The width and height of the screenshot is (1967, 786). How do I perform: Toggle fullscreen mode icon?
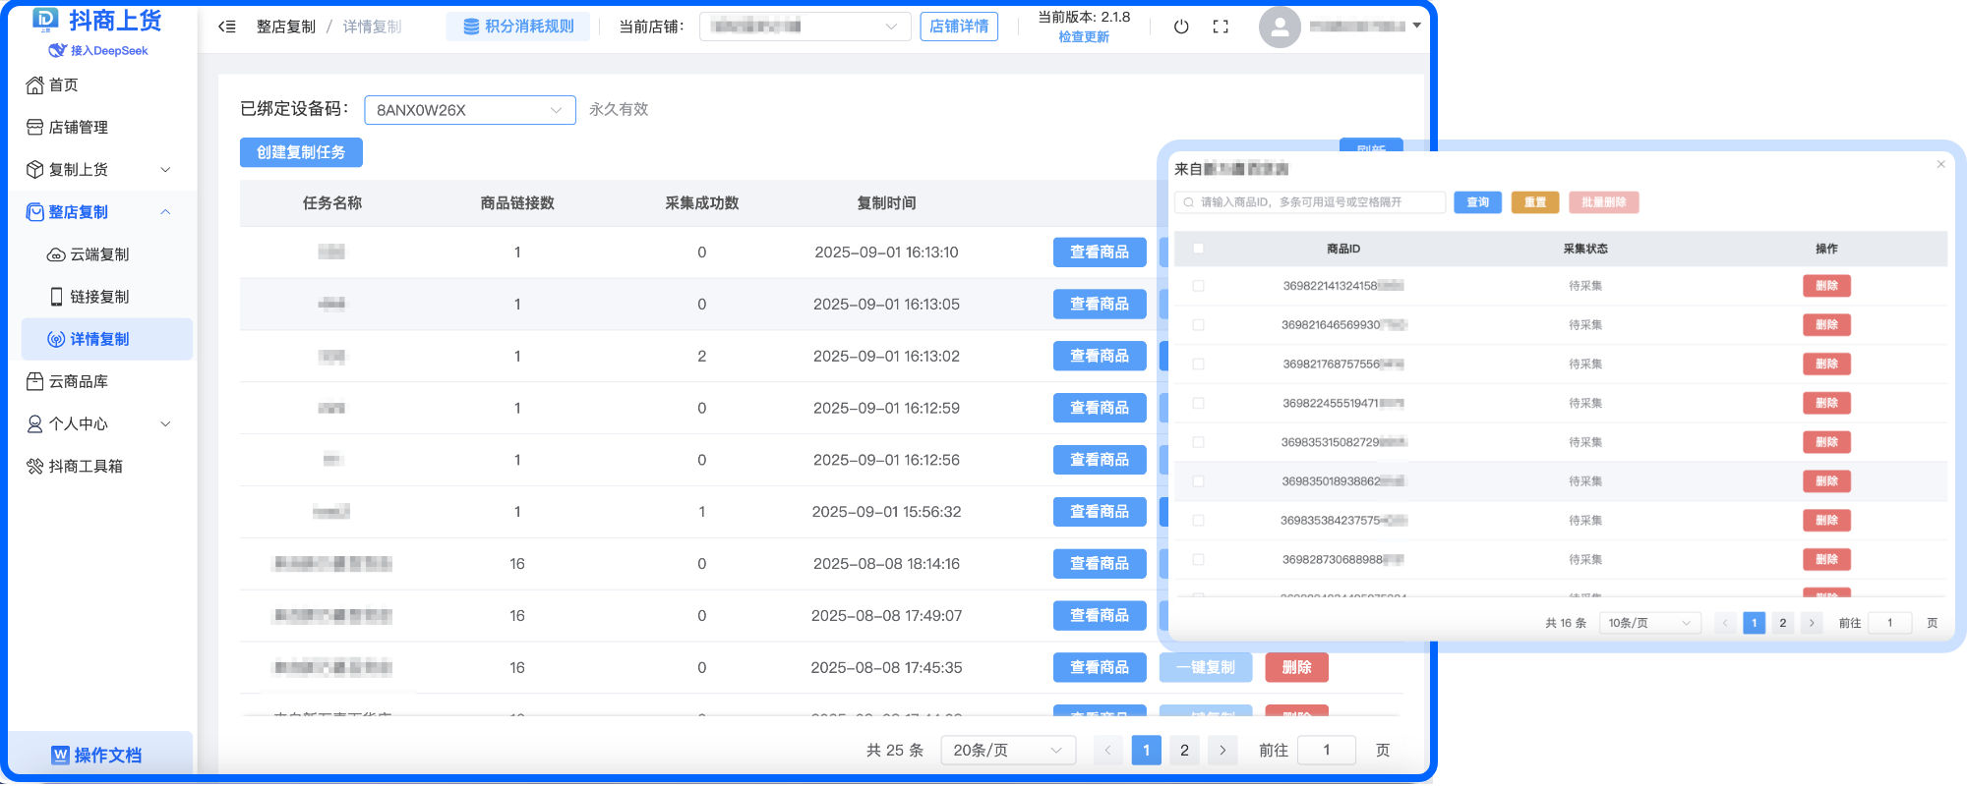tap(1221, 27)
